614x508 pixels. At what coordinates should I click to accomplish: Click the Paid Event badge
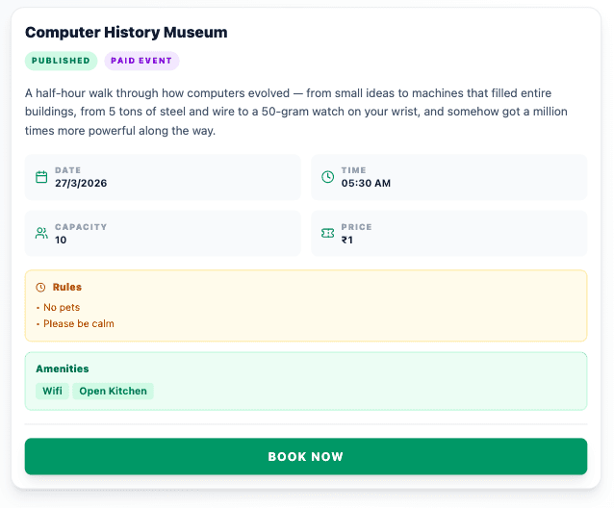tap(141, 61)
